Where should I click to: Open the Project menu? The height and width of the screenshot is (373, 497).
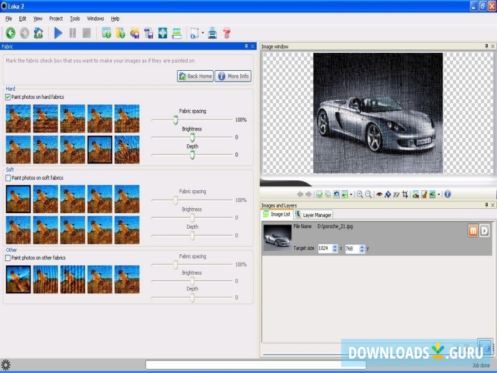coord(55,18)
